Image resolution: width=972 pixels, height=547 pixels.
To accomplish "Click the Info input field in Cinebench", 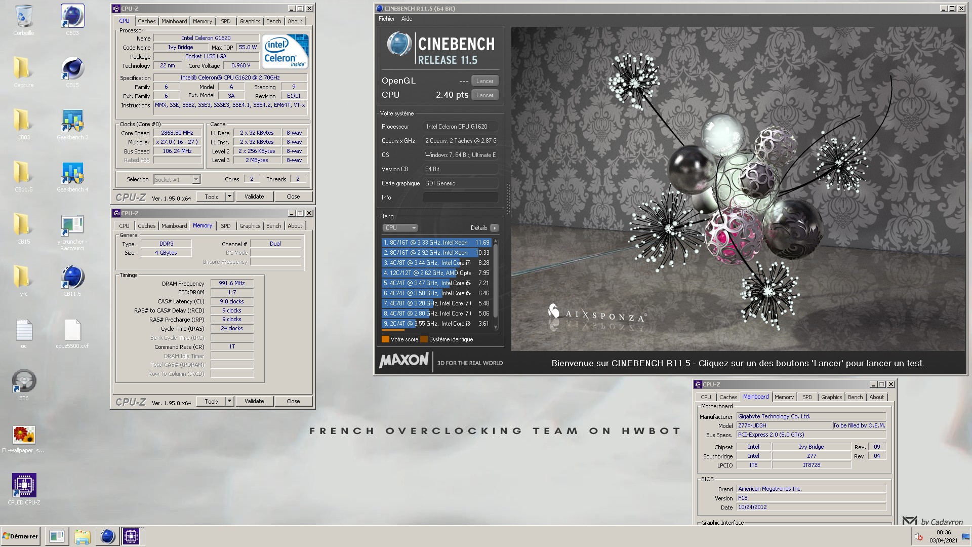I will [x=460, y=198].
